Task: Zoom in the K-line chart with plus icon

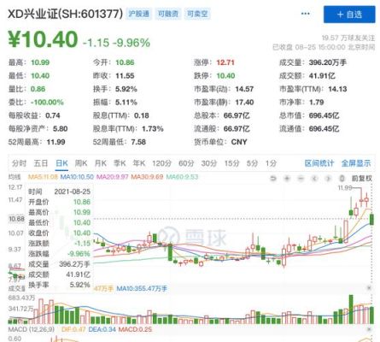Action: pyautogui.click(x=287, y=179)
